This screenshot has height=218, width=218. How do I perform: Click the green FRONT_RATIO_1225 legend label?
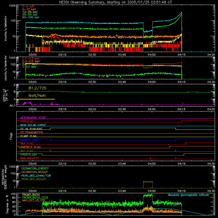pyautogui.click(x=35, y=198)
